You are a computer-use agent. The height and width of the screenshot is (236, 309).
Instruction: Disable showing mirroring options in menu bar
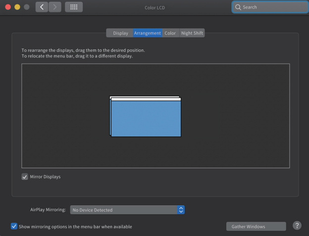coord(14,226)
